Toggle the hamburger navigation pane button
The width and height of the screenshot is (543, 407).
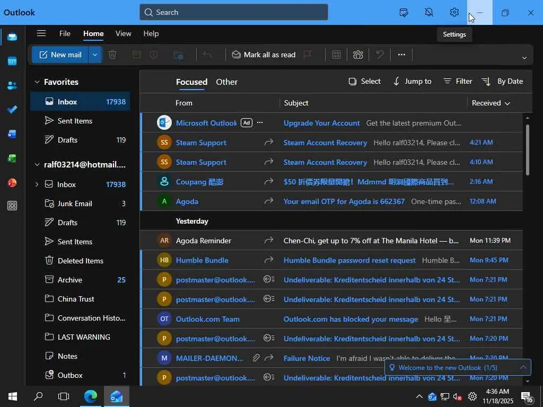click(x=41, y=33)
